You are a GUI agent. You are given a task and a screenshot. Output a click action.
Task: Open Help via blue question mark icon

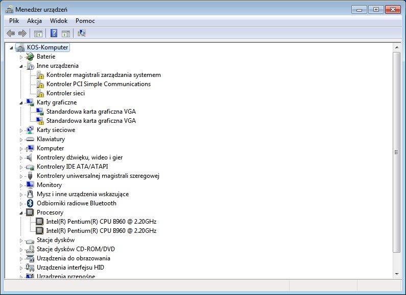coord(54,34)
